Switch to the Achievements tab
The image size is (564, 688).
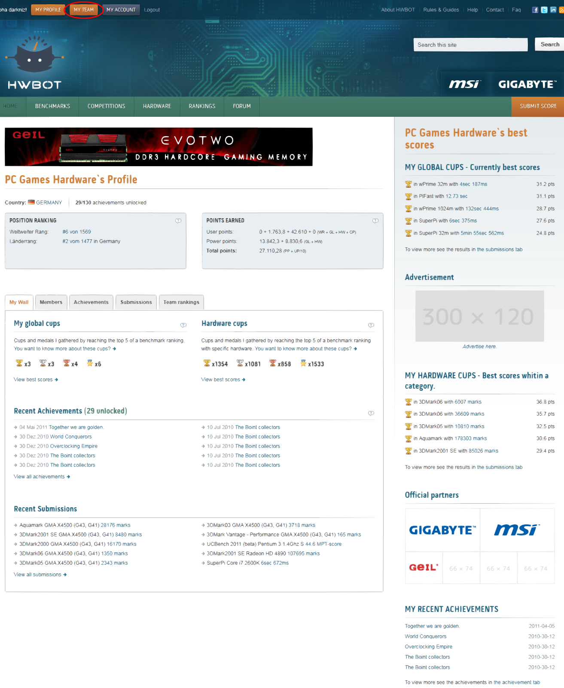point(91,302)
